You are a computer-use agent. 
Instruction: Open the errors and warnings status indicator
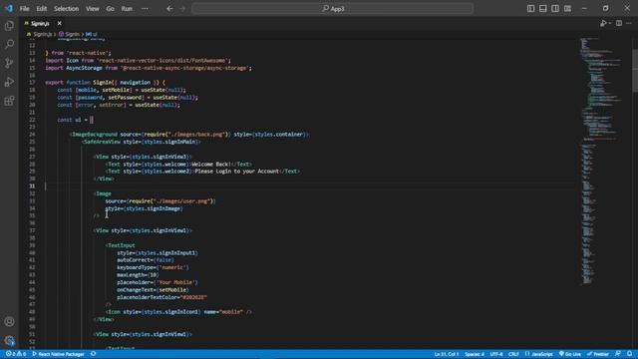pyautogui.click(x=16, y=354)
